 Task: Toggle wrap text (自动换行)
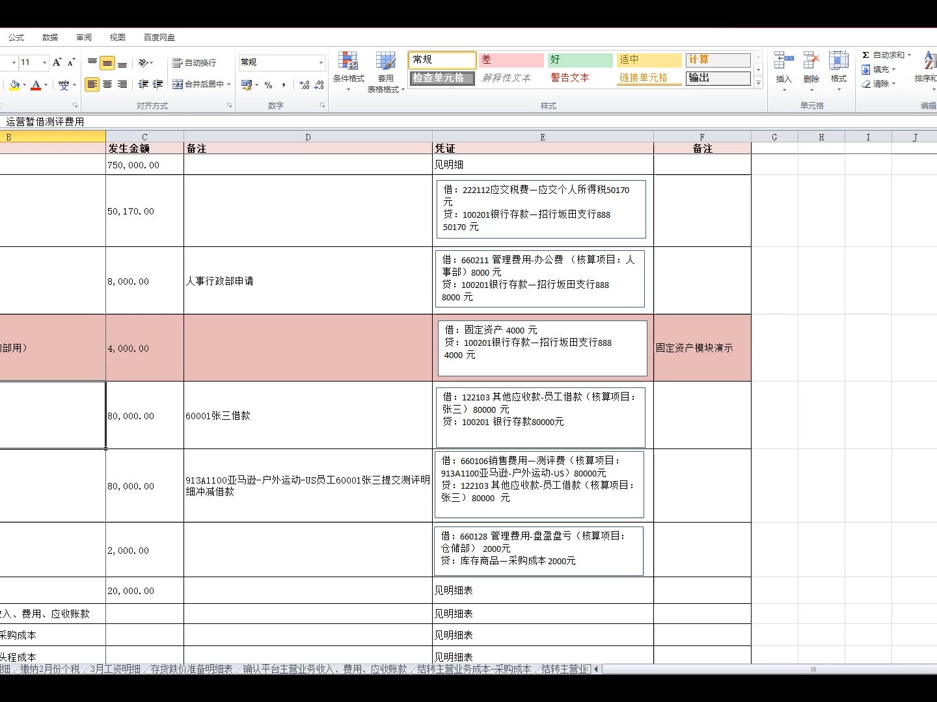click(x=194, y=63)
